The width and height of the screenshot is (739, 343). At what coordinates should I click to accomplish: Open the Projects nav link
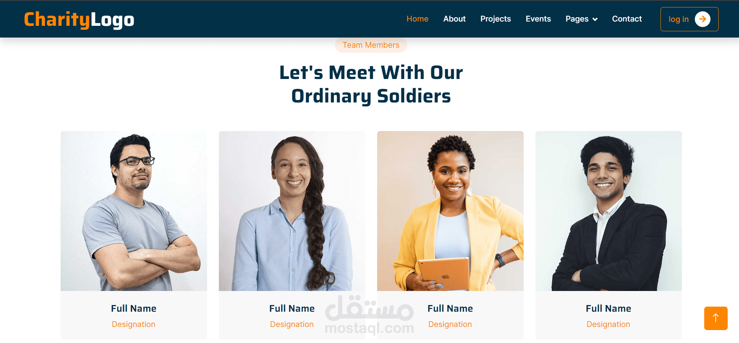pos(496,19)
